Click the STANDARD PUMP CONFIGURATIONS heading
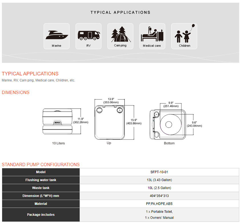240x224 pixels. [41, 164]
